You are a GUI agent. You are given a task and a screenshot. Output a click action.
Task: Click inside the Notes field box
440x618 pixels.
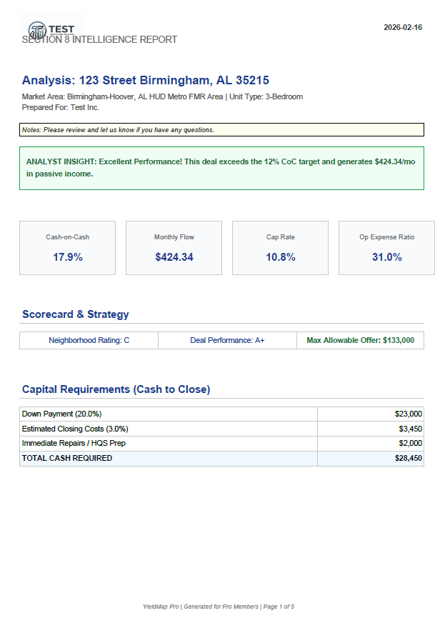tap(221, 130)
